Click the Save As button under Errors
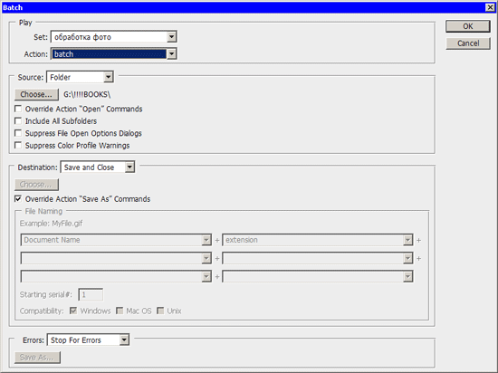 (37, 357)
